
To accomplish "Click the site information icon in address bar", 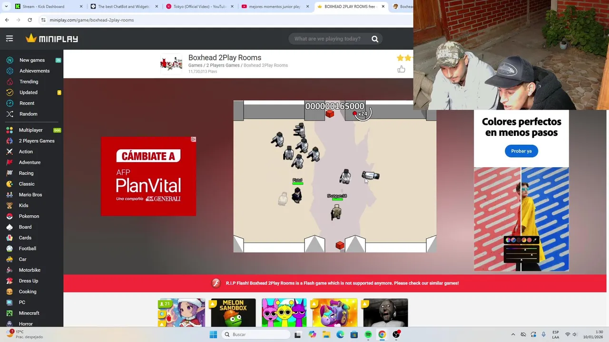I will click(43, 20).
